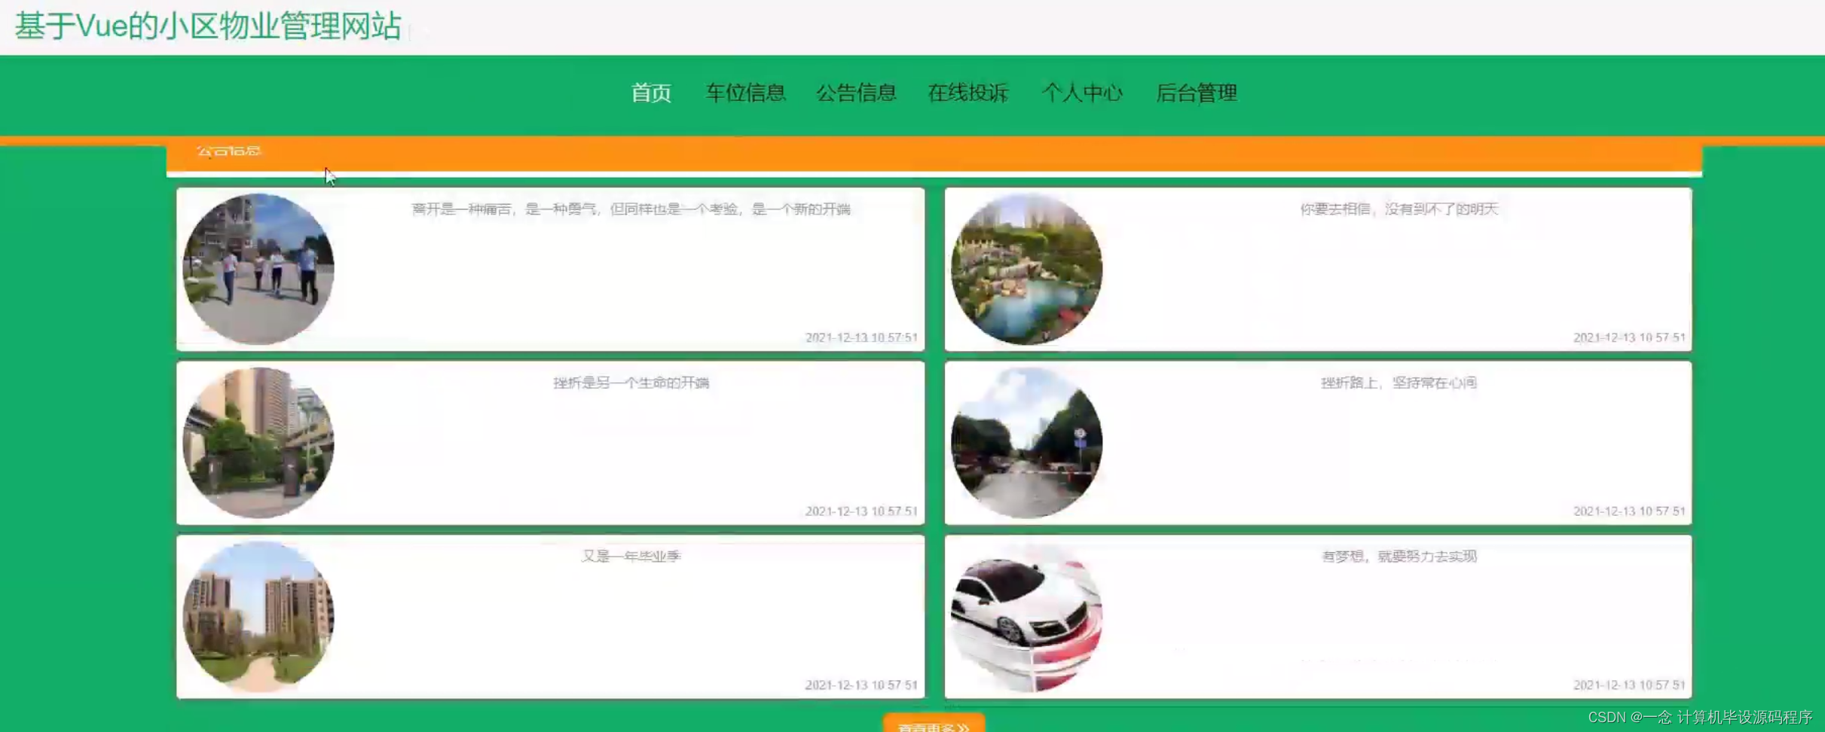Switch to the 公告信息 tab
The height and width of the screenshot is (732, 1825).
(857, 93)
